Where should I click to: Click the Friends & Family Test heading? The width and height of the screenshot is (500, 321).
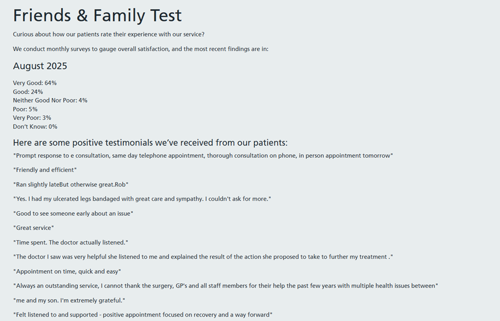pyautogui.click(x=97, y=15)
